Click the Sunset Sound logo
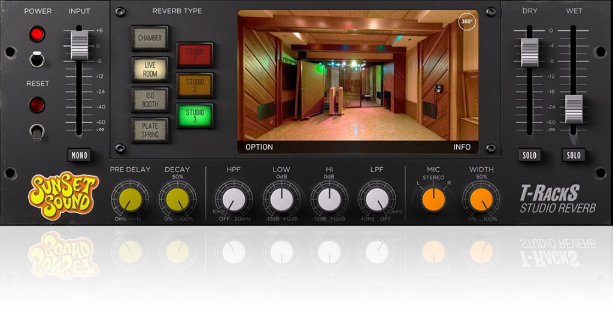613x314 pixels. click(63, 195)
